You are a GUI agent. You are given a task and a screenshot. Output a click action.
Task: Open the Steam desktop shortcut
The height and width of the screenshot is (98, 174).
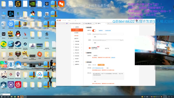coord(18,44)
